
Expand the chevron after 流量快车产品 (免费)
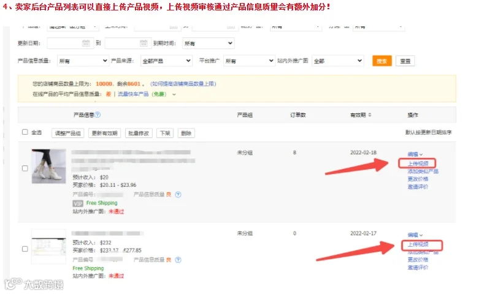pyautogui.click(x=174, y=94)
